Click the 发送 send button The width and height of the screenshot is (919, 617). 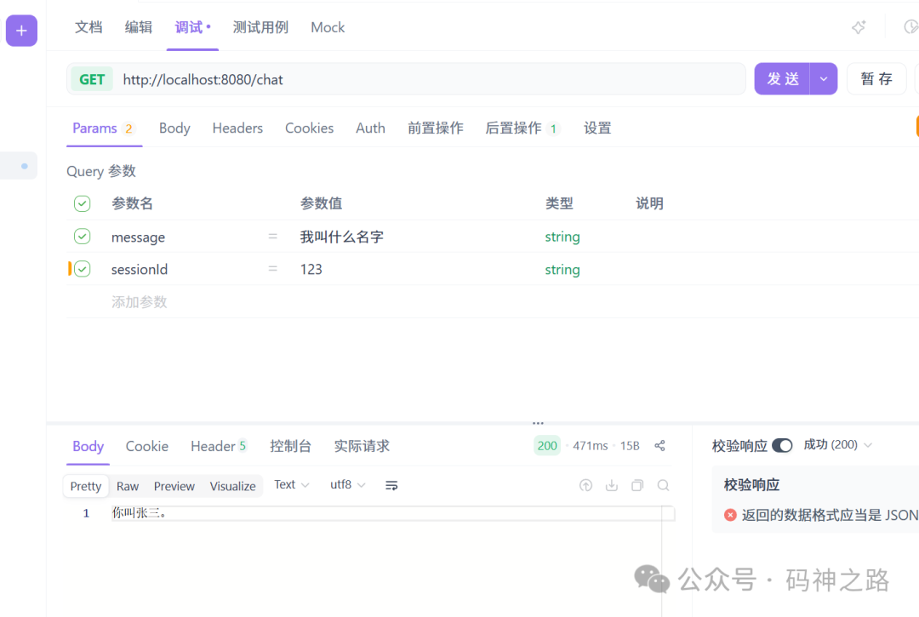coord(783,78)
